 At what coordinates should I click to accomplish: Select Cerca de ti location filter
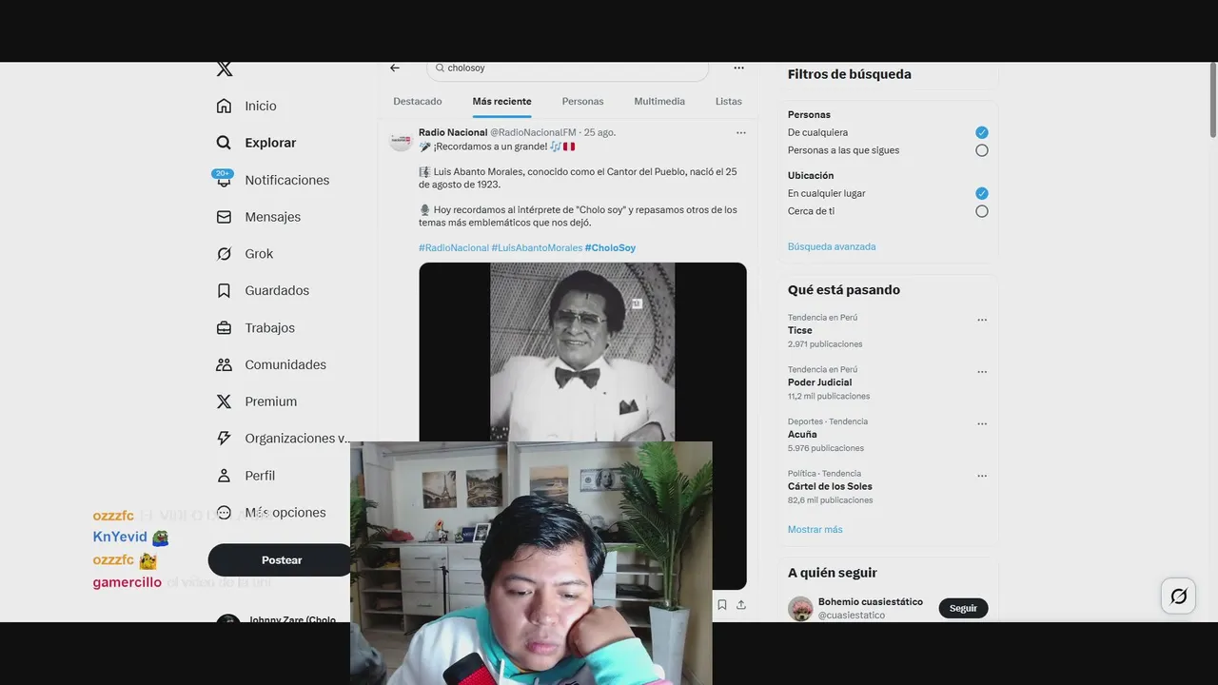(x=982, y=211)
